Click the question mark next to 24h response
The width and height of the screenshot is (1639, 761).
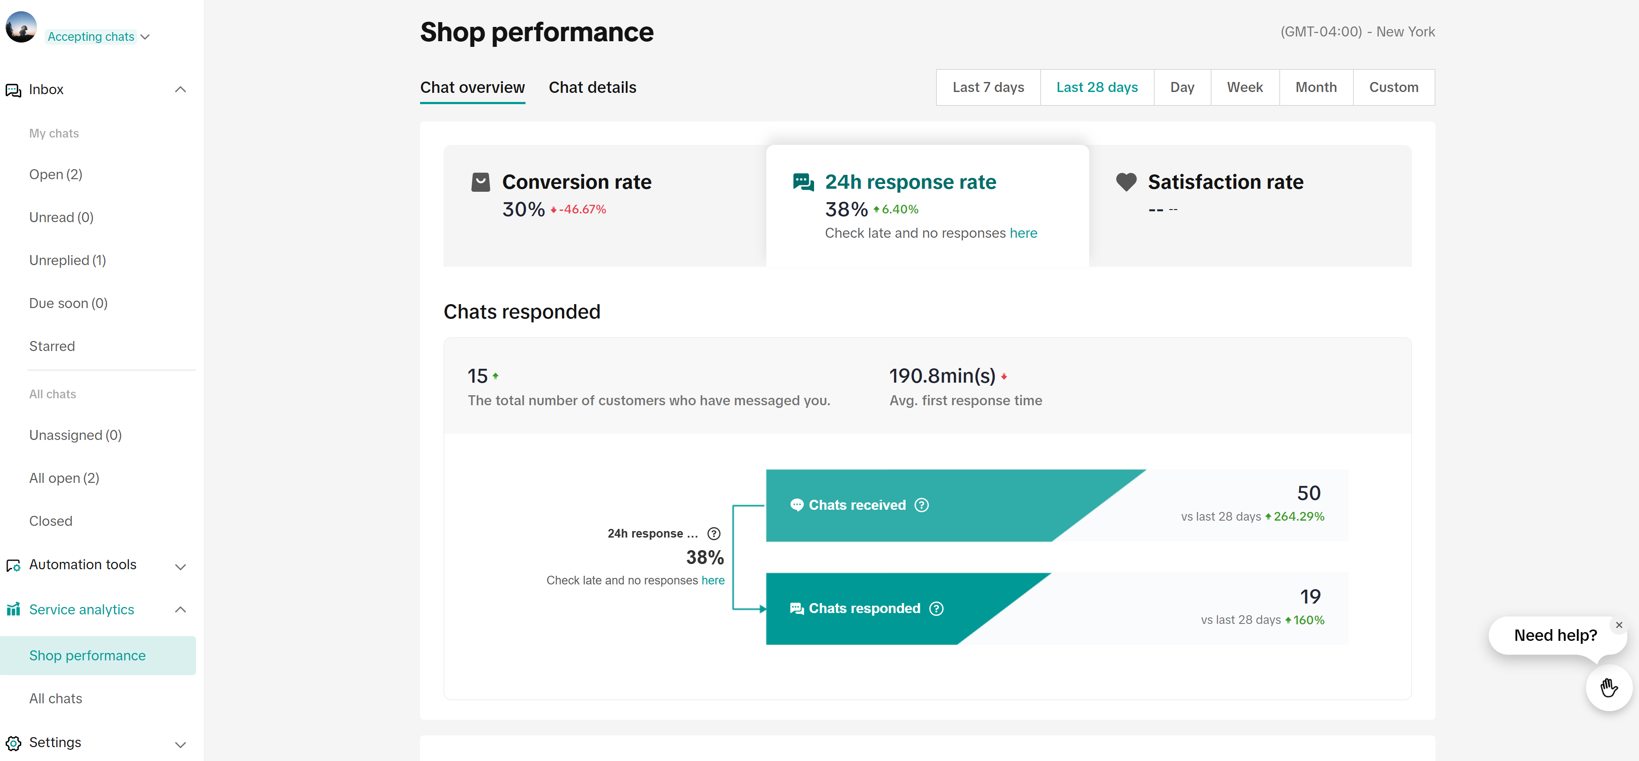click(x=714, y=533)
